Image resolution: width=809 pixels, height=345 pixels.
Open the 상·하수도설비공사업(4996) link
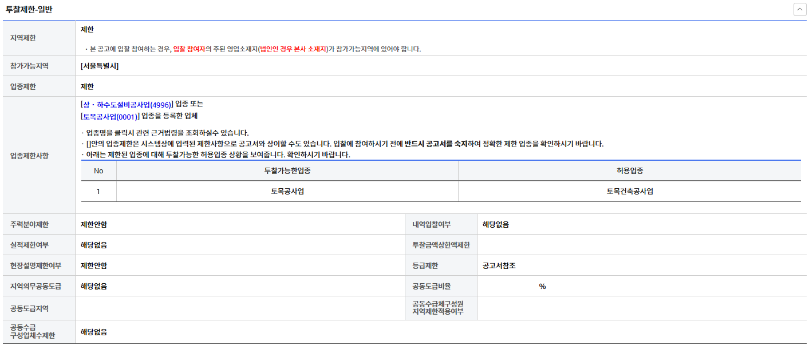pyautogui.click(x=127, y=105)
